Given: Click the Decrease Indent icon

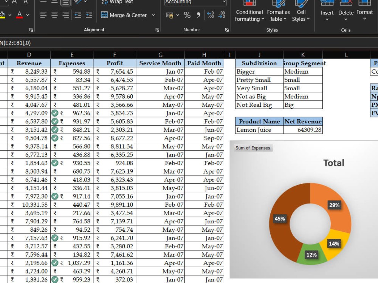Looking at the screenshot, I should pos(77,15).
